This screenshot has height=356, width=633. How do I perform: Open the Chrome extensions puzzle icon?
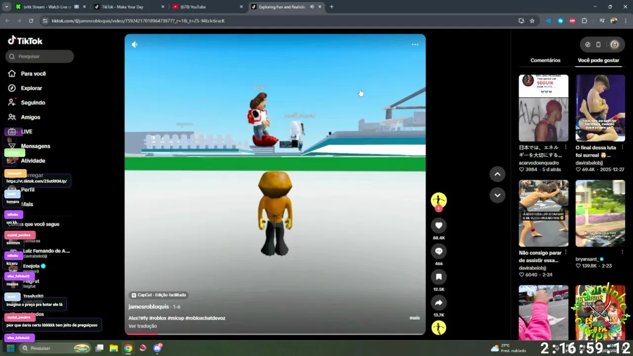tap(585, 21)
